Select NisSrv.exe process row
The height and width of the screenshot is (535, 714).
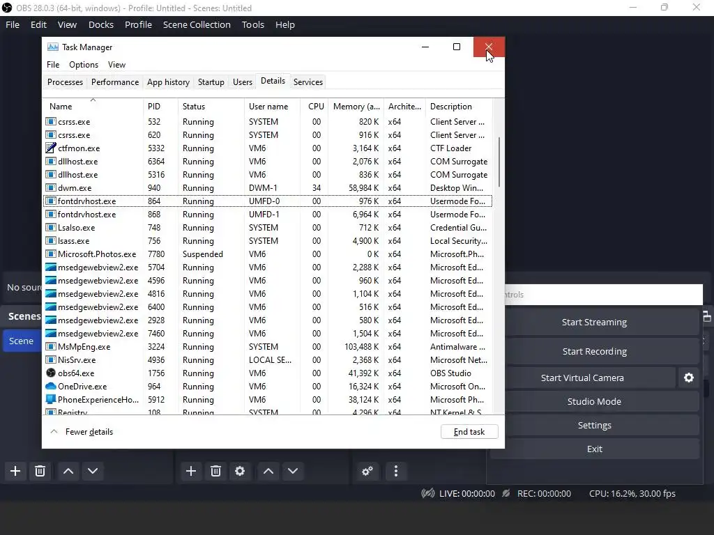268,360
